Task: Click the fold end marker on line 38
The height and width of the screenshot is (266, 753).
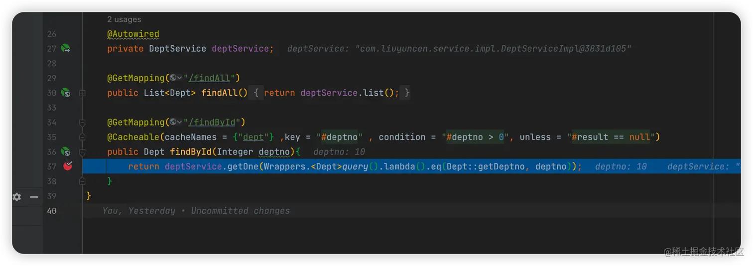Action: (82, 181)
